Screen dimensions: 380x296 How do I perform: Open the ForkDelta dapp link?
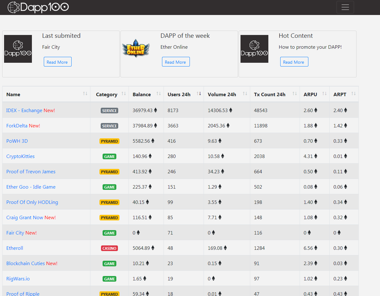point(17,126)
